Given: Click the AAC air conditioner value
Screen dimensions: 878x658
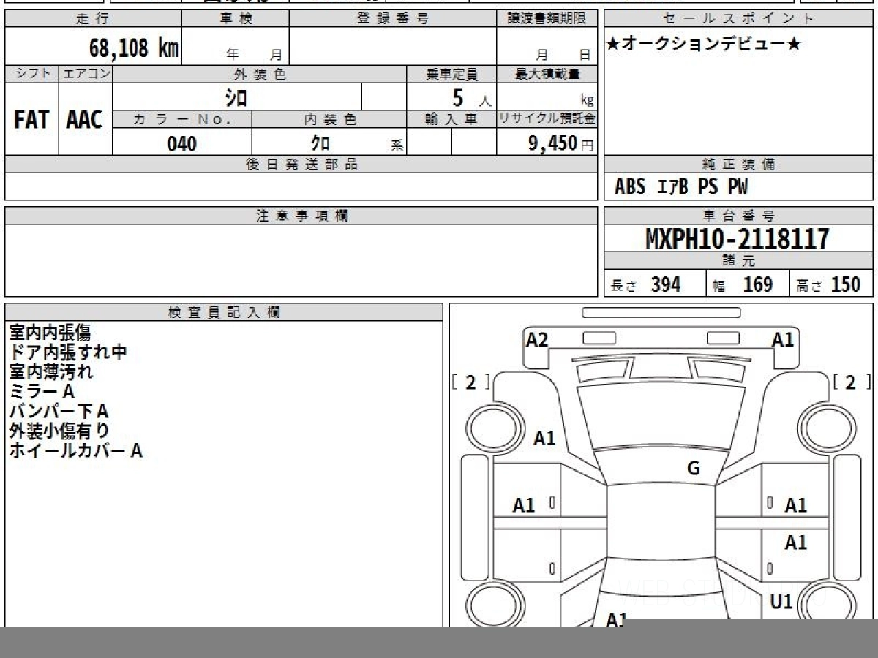Looking at the screenshot, I should 85,120.
